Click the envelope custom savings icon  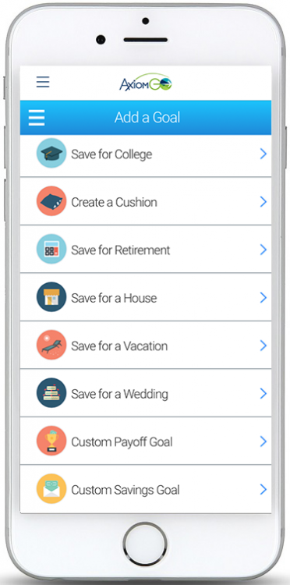point(51,489)
